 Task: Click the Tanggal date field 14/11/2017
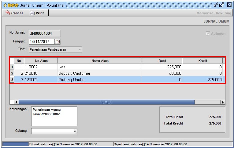click(42, 42)
